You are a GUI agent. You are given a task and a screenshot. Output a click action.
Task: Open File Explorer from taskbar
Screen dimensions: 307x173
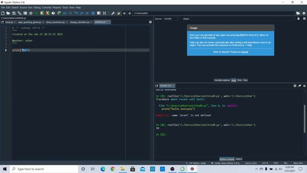click(x=123, y=169)
